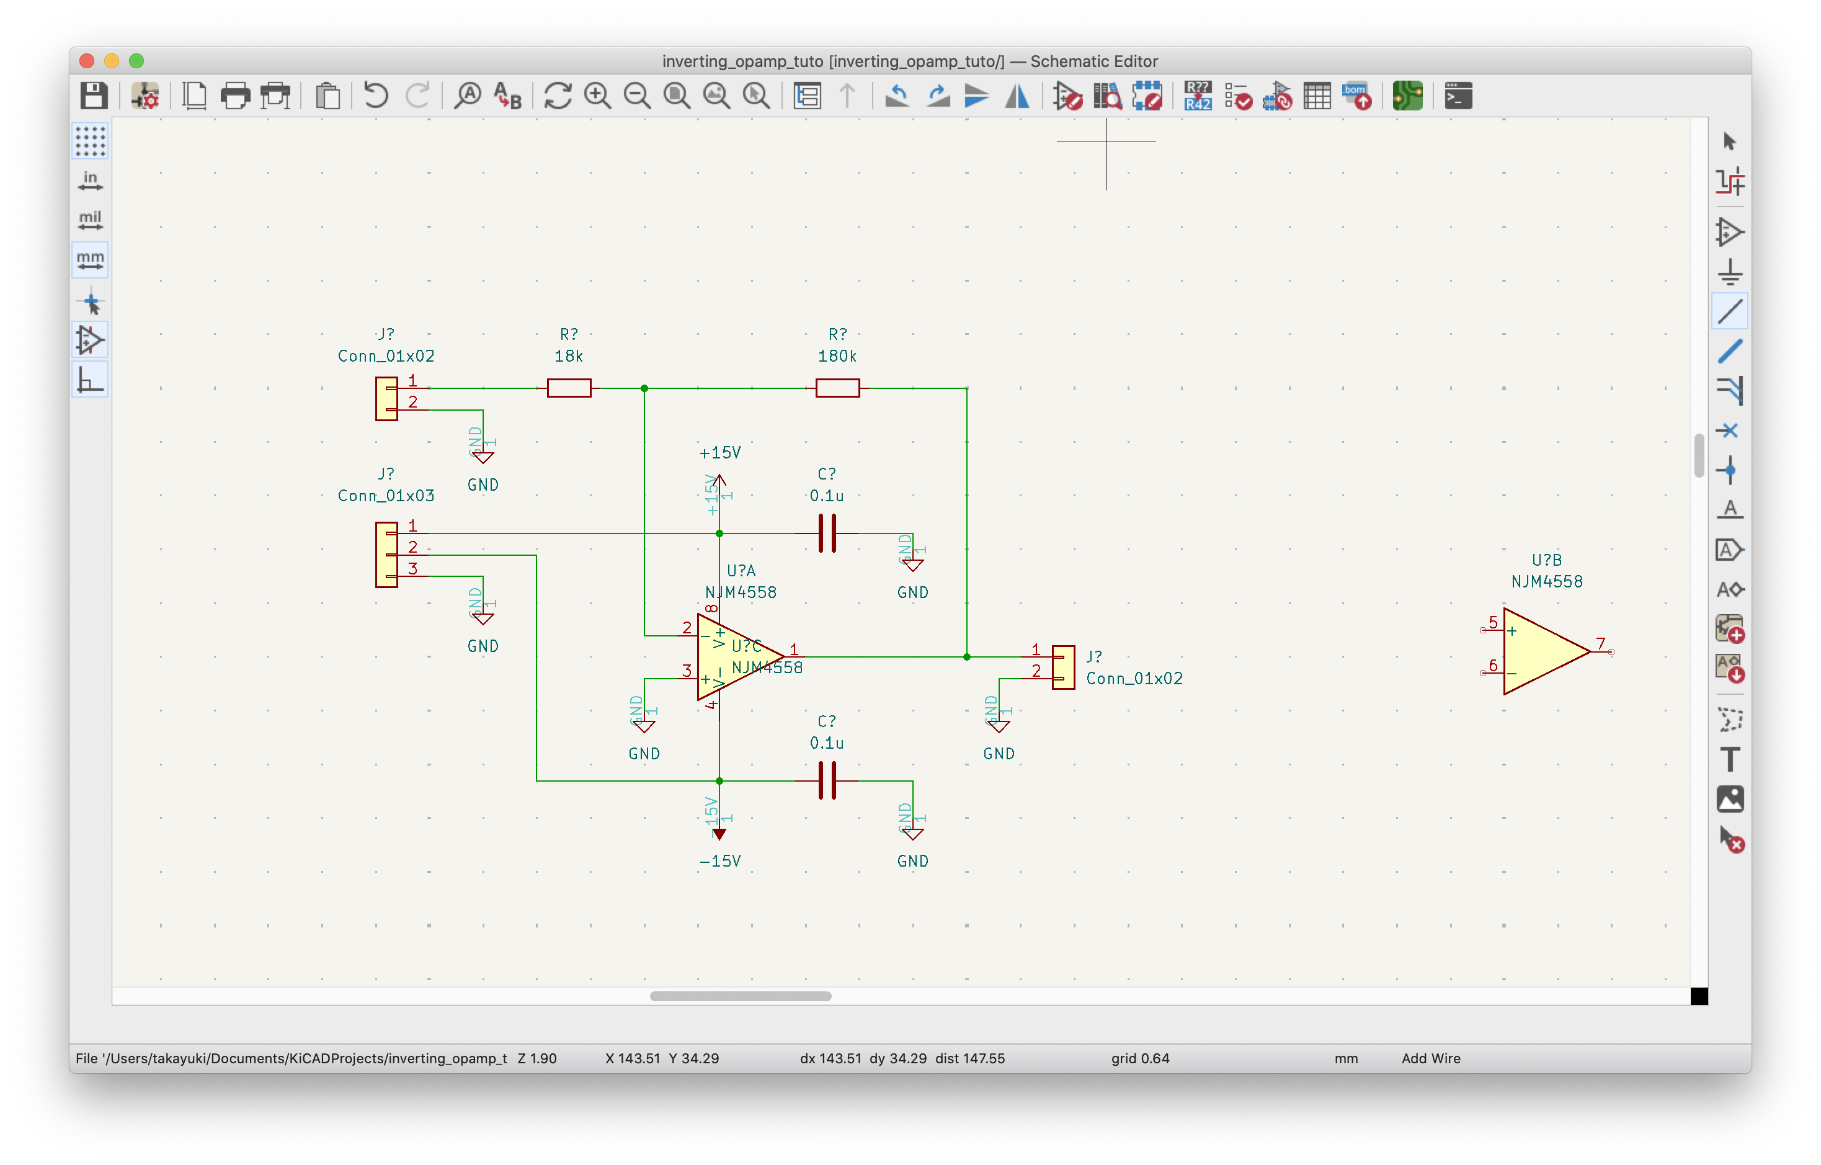Choose the arrow selection tool
Viewport: 1821px width, 1165px height.
(1729, 141)
